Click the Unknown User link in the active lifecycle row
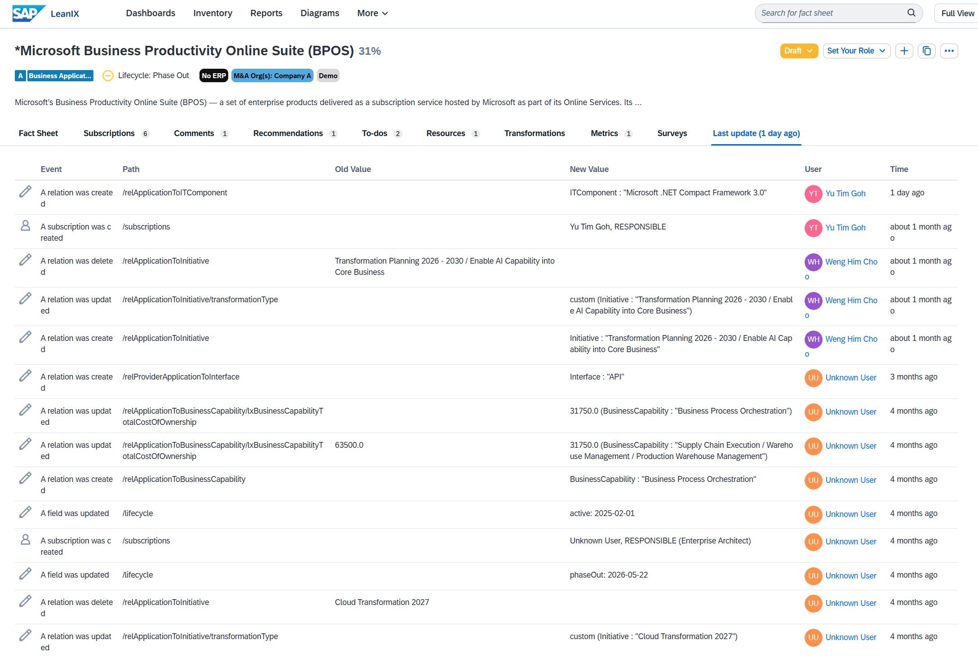 coord(850,514)
